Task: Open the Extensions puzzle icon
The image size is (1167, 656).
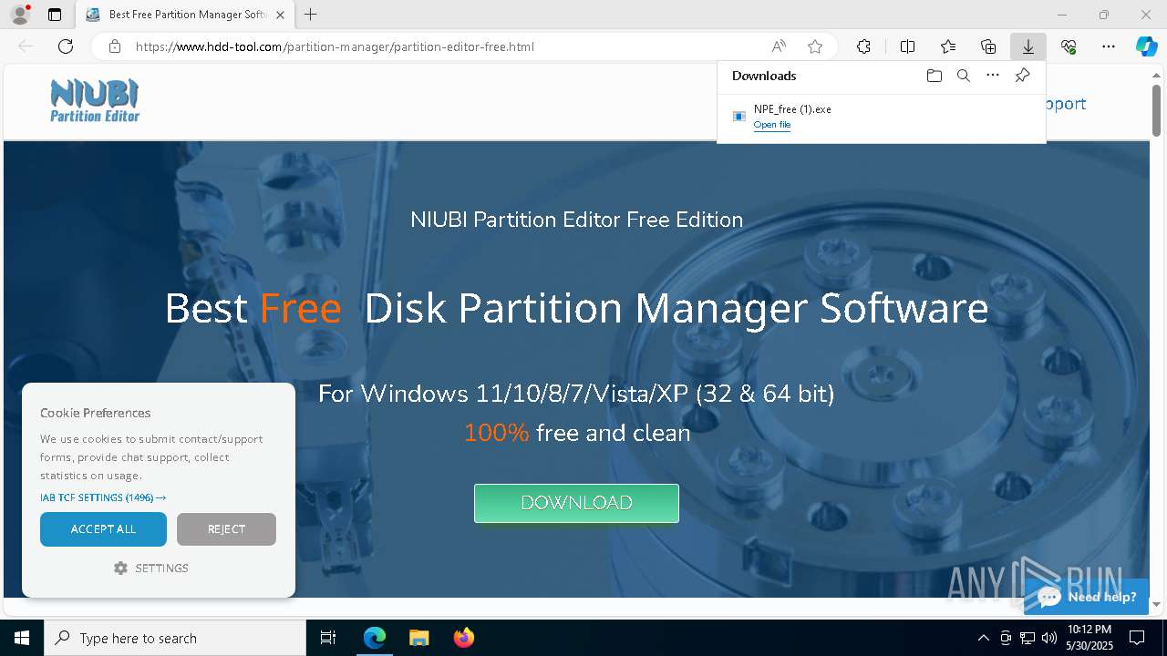Action: click(863, 46)
